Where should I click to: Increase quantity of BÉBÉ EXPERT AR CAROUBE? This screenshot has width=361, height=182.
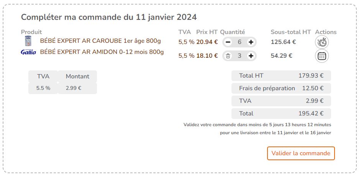coord(251,42)
